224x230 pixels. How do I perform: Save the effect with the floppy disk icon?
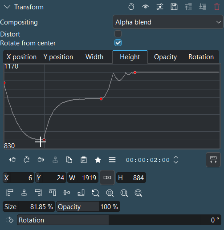click(x=174, y=7)
